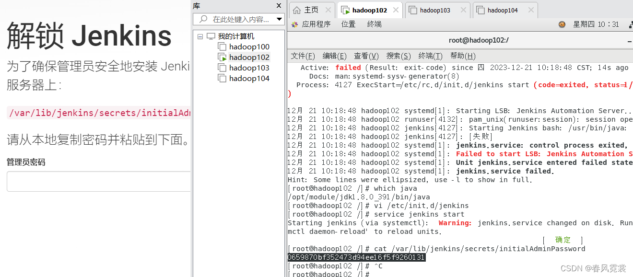The image size is (633, 277).
Task: Open the 查看(V) terminal menu
Action: (x=366, y=56)
